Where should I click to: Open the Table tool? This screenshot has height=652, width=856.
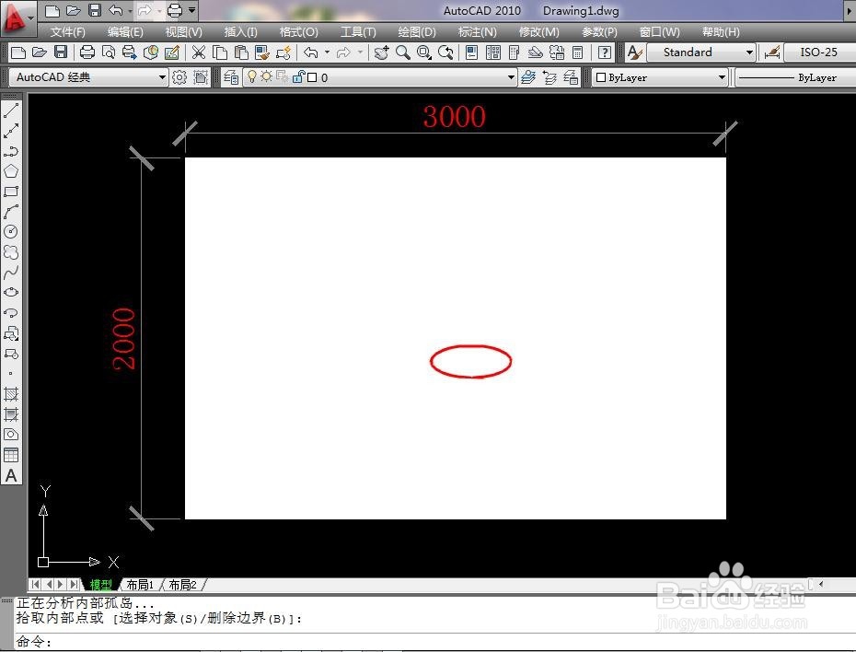tap(11, 454)
